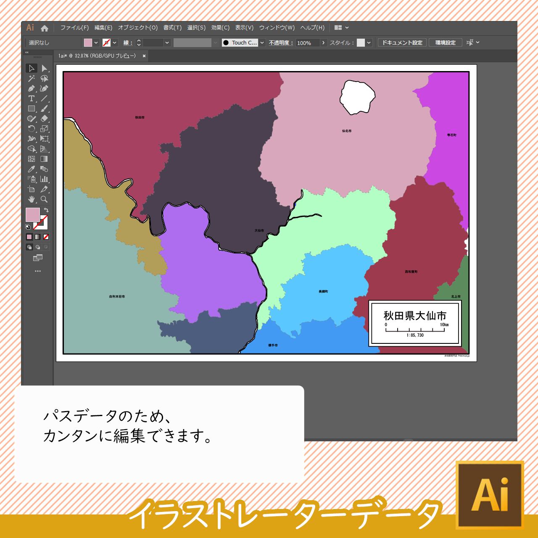Activate the Type tool
Screen dimensions: 538x538
32,98
